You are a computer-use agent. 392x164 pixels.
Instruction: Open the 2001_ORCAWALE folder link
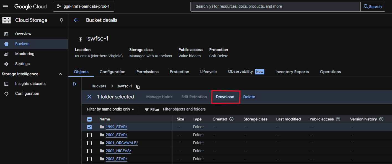click(x=122, y=143)
